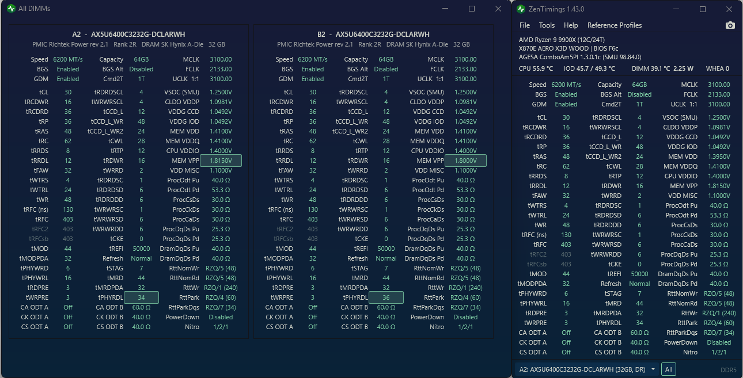Click the A2 - AX5U6400C3232G-DCLARWH panel header
Image resolution: width=743 pixels, height=378 pixels.
pos(128,35)
